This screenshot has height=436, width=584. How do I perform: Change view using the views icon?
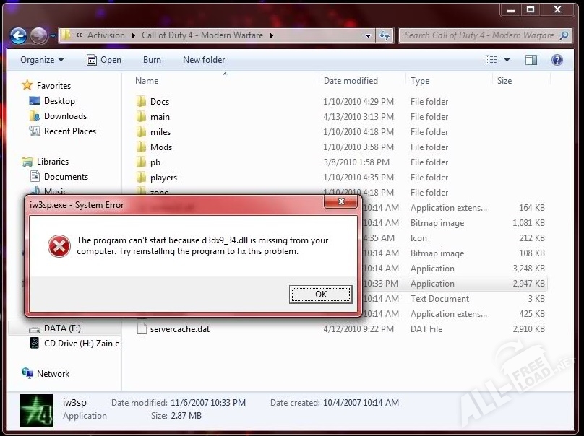(x=492, y=60)
